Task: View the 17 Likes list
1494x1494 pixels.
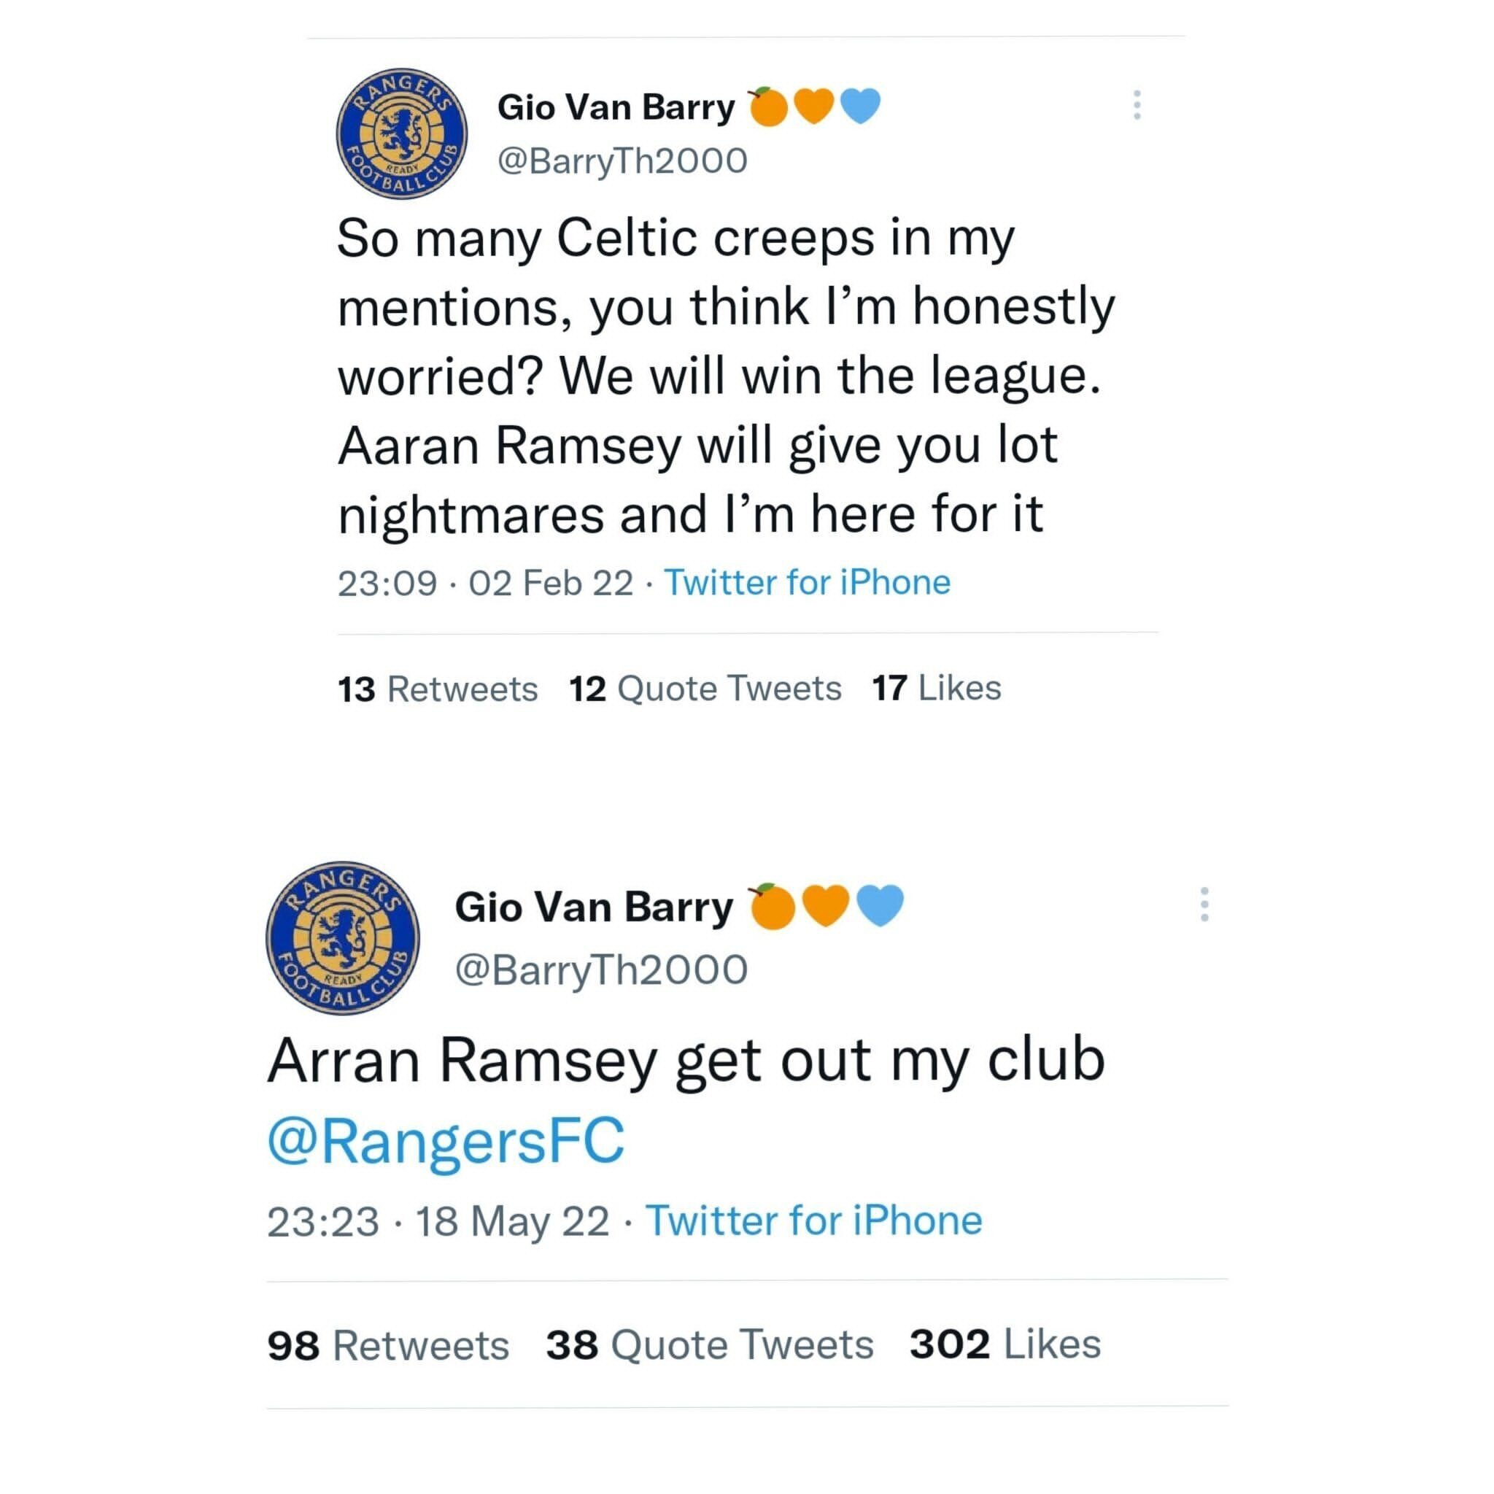Action: tap(937, 688)
